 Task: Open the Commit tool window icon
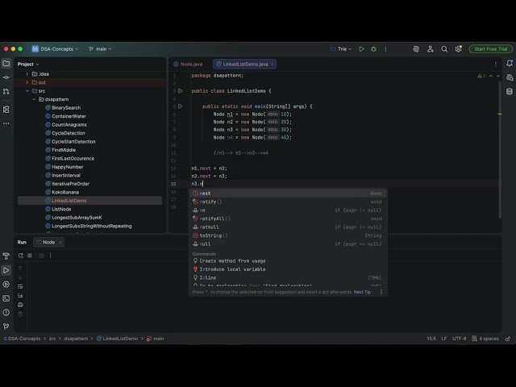pos(6,77)
